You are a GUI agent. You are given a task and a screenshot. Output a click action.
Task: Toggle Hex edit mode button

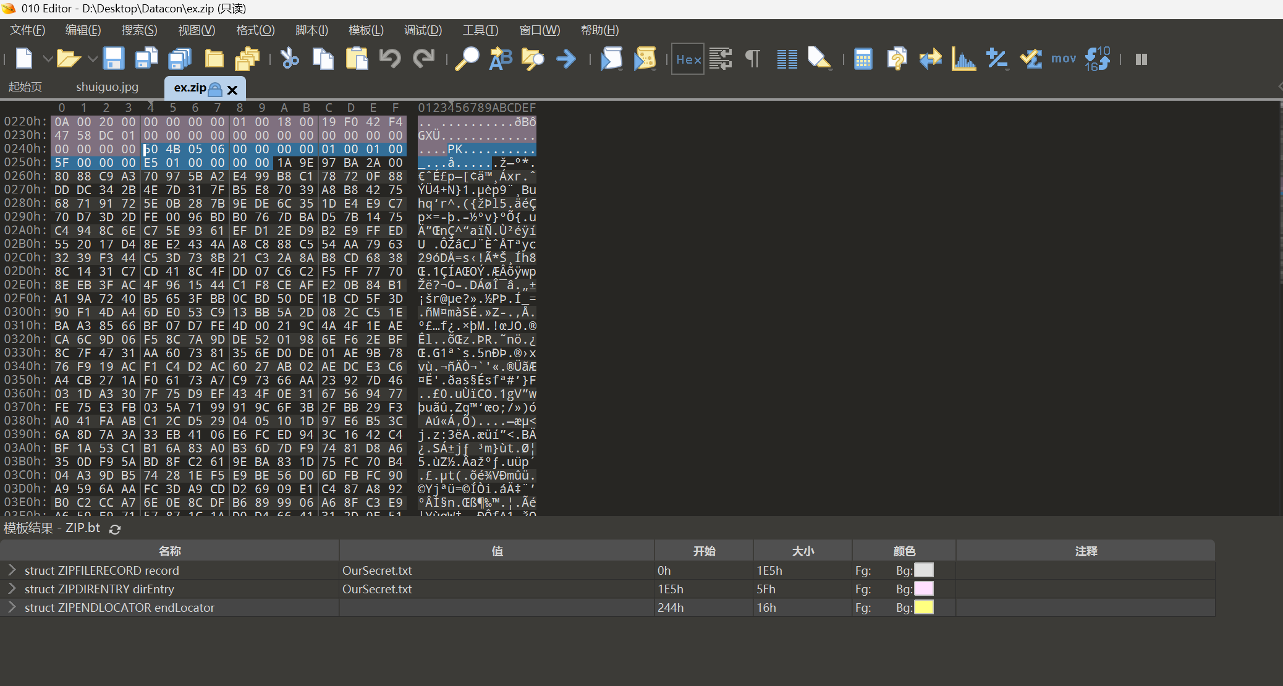coord(688,59)
